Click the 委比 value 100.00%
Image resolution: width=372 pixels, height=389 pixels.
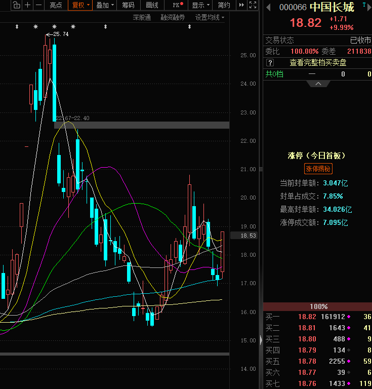pyautogui.click(x=305, y=51)
